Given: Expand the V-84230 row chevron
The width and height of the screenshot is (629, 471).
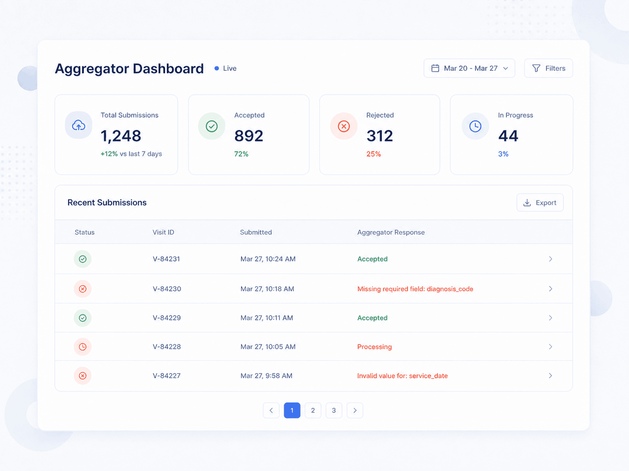Looking at the screenshot, I should click(x=550, y=289).
